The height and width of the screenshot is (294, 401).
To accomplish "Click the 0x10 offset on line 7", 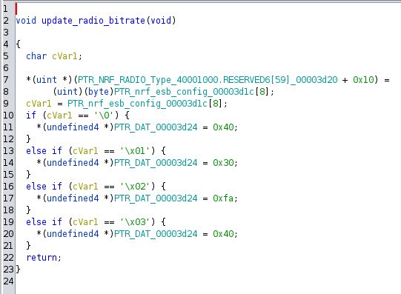I will [363, 80].
